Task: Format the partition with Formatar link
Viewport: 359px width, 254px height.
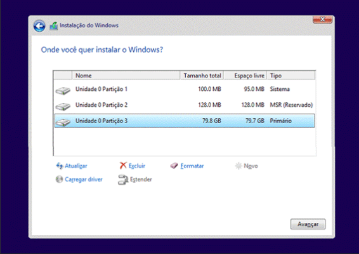Action: 192,166
